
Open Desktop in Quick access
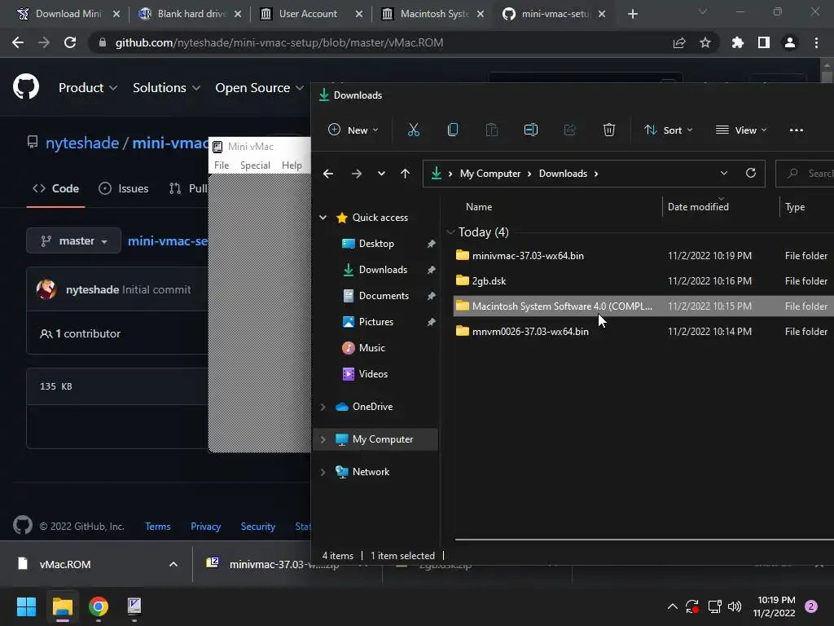(x=376, y=243)
